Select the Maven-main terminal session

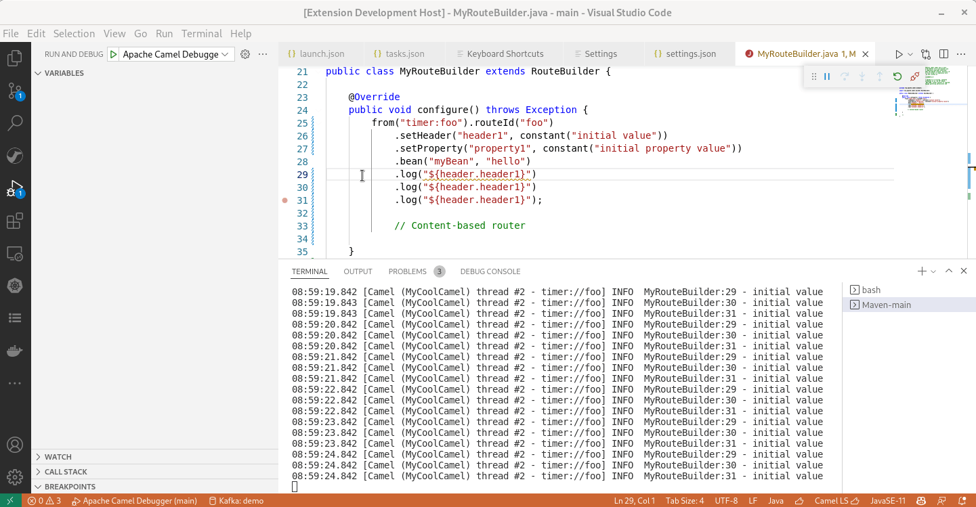tap(887, 304)
